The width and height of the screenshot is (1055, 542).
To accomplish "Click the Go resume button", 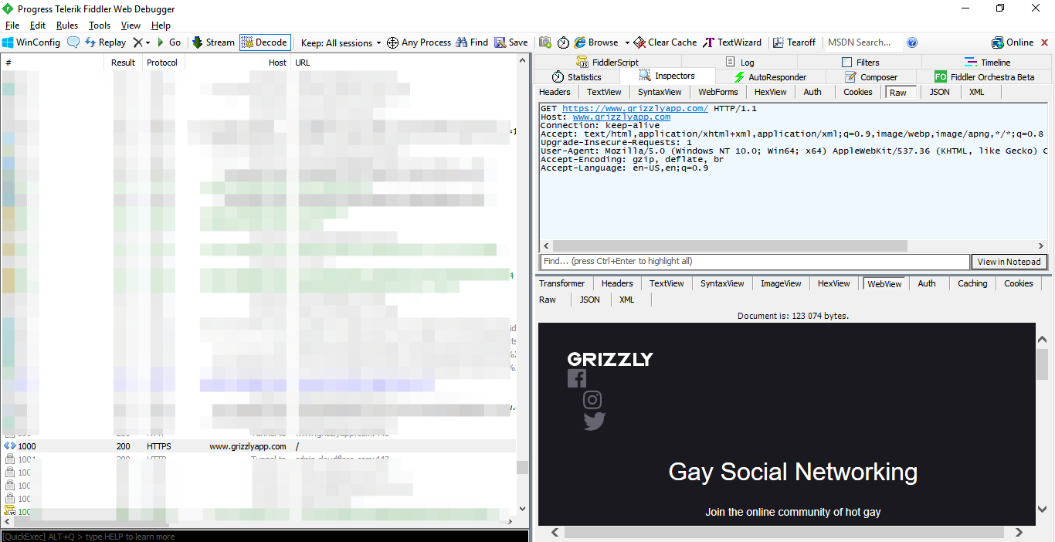I will click(168, 42).
